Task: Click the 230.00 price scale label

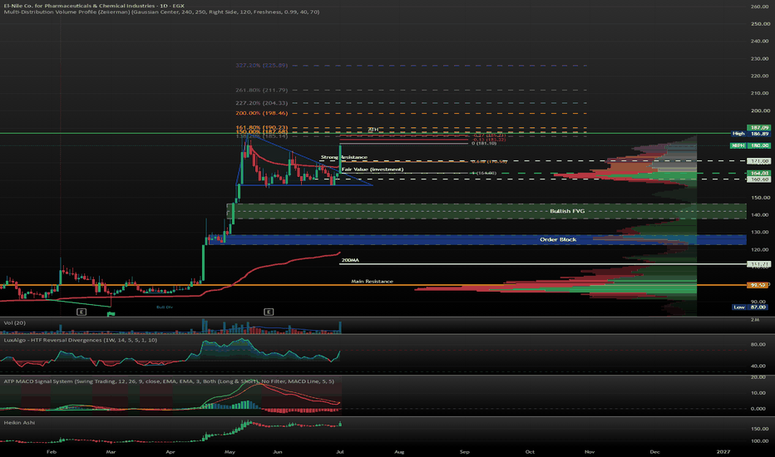Action: [x=760, y=58]
